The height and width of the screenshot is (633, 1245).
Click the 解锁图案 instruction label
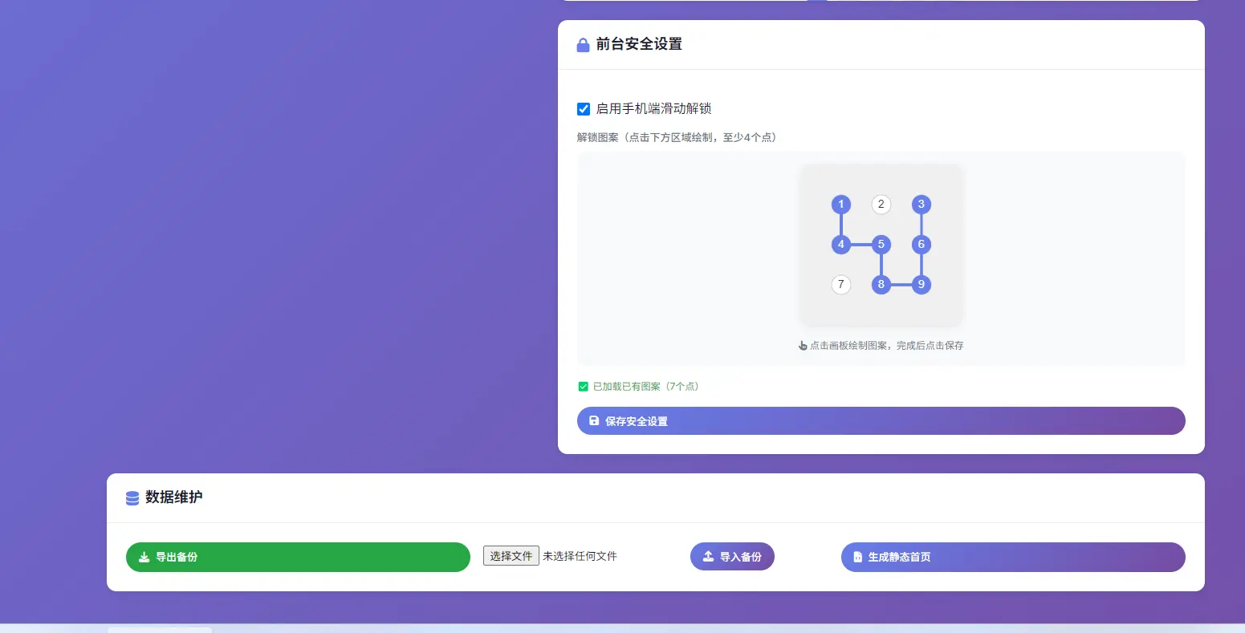[x=677, y=137]
